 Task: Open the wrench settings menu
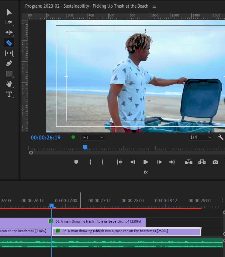pos(220,137)
